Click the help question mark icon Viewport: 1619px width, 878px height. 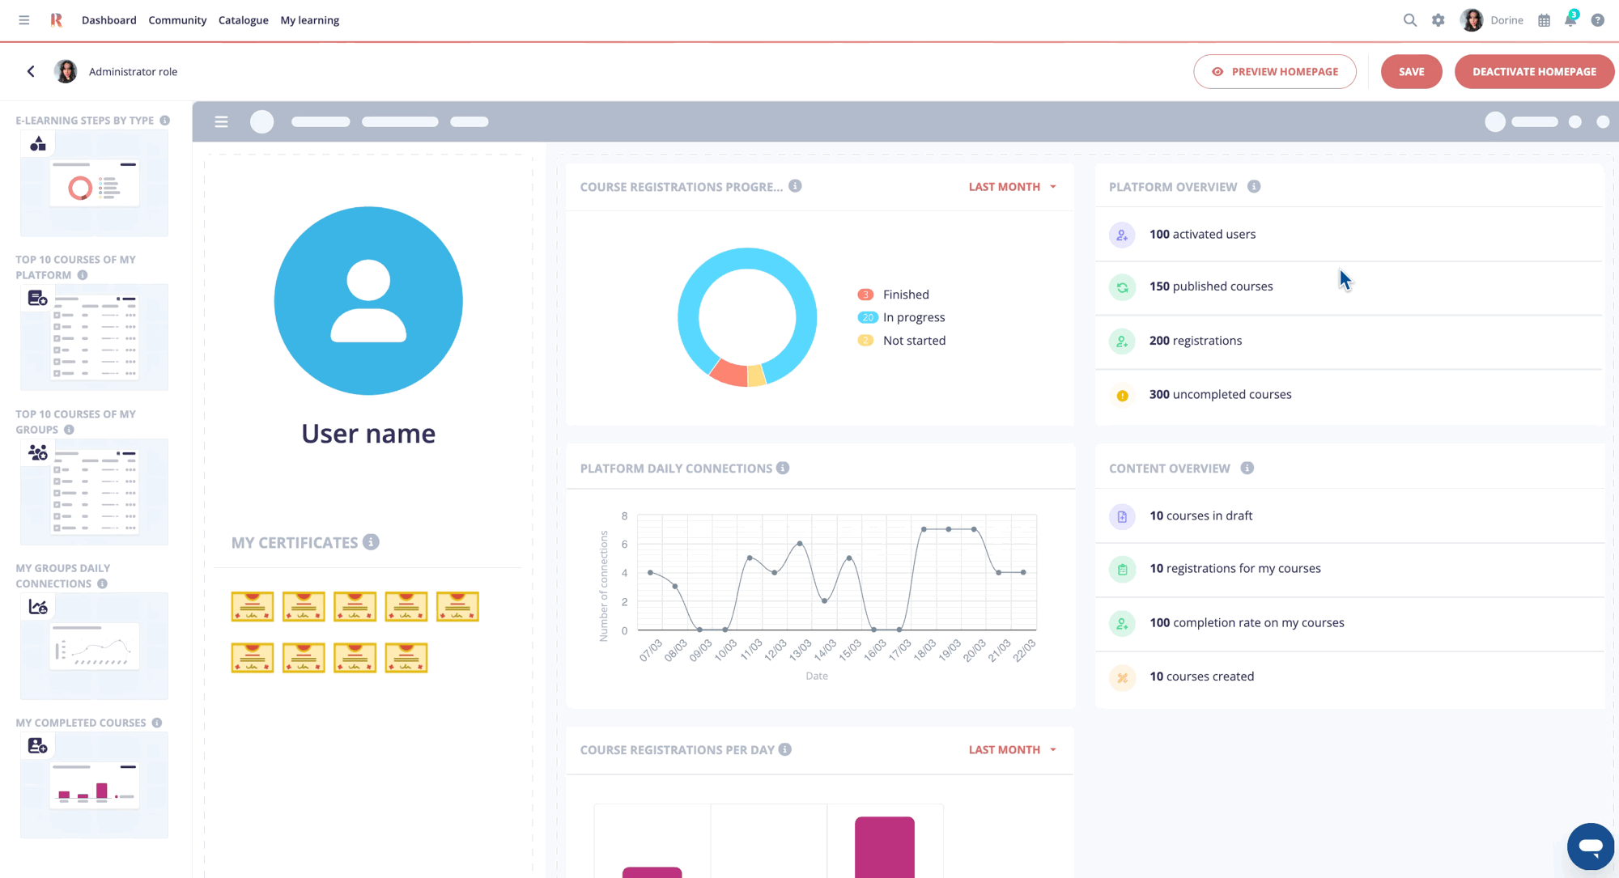[1597, 20]
